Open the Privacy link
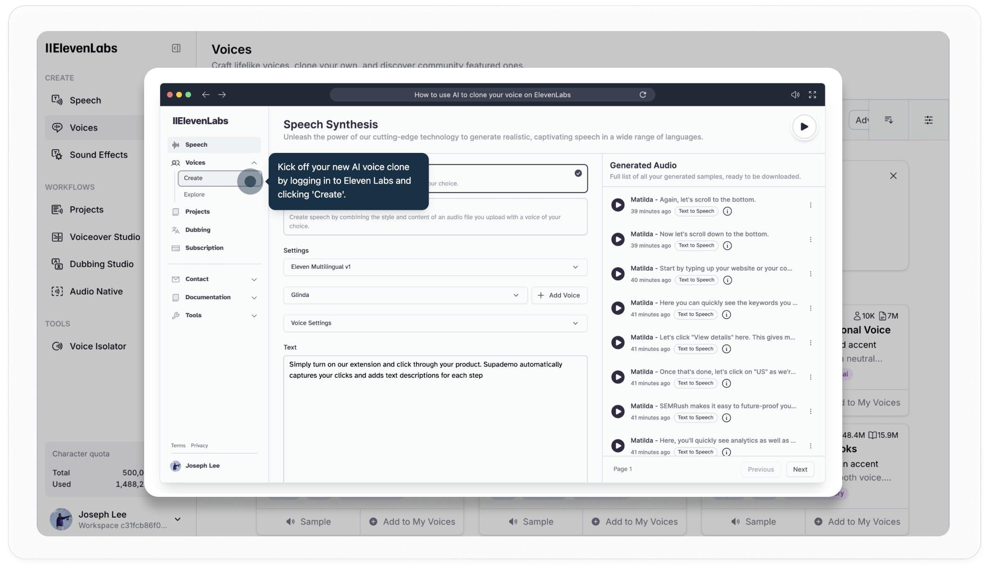Image resolution: width=985 pixels, height=566 pixels. click(x=199, y=446)
